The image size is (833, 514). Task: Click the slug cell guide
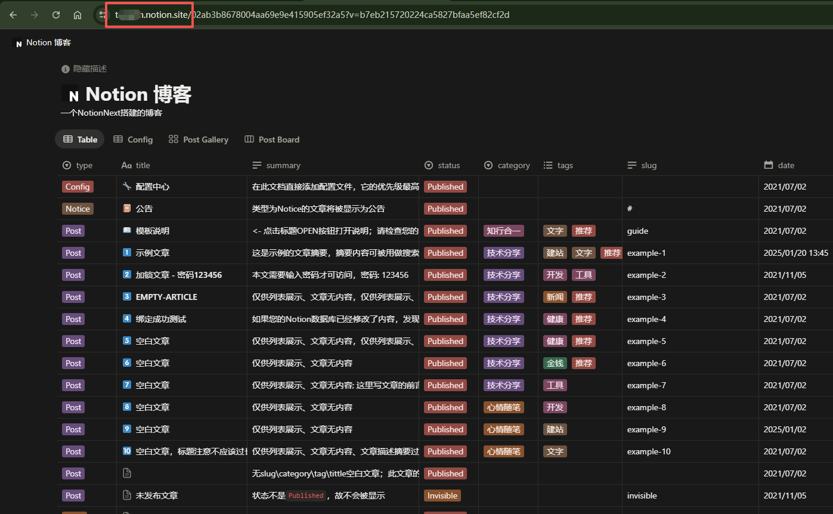click(637, 231)
